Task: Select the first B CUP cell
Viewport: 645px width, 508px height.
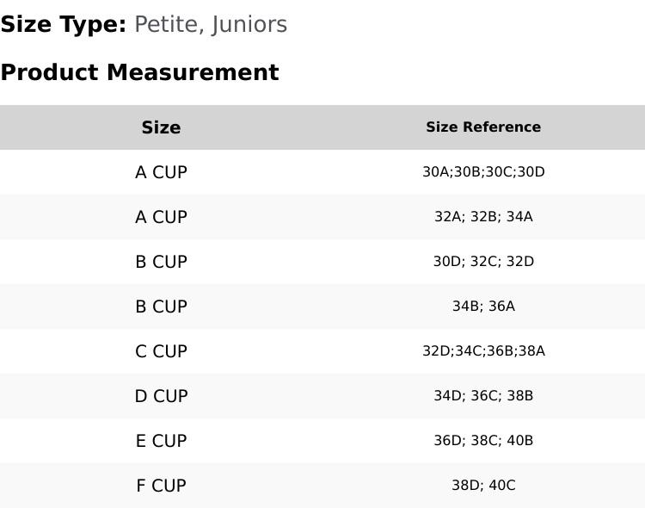Action: (161, 262)
